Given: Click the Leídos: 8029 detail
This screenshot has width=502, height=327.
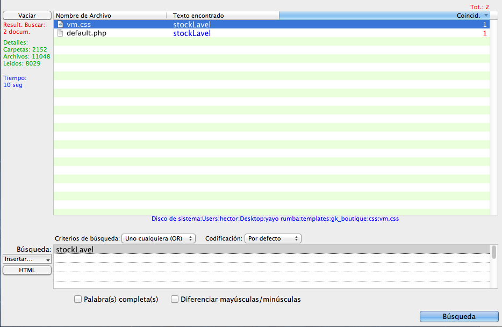Looking at the screenshot, I should [x=22, y=63].
